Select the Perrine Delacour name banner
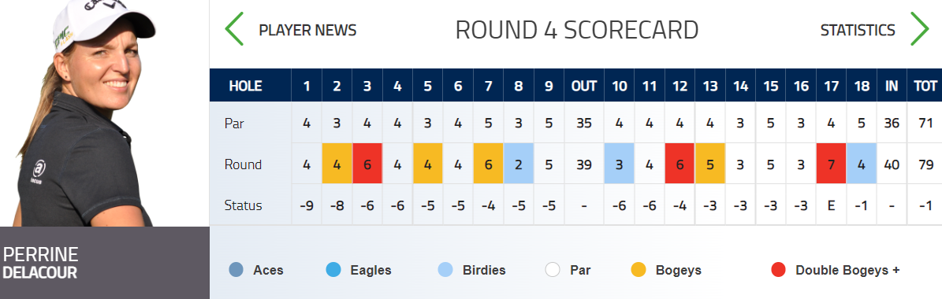The width and height of the screenshot is (942, 299). tap(105, 263)
